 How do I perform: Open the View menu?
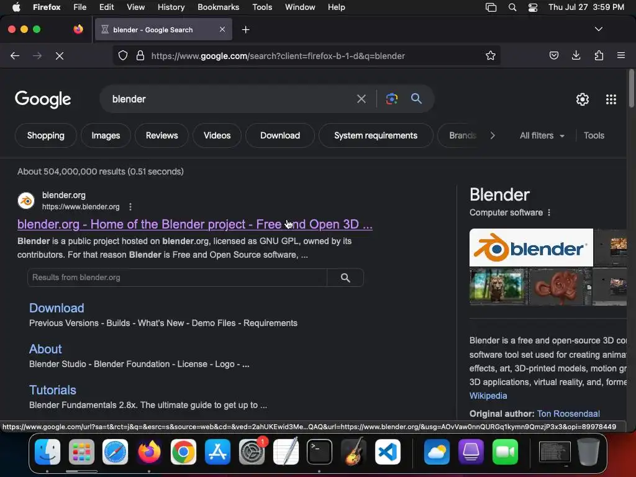click(135, 7)
